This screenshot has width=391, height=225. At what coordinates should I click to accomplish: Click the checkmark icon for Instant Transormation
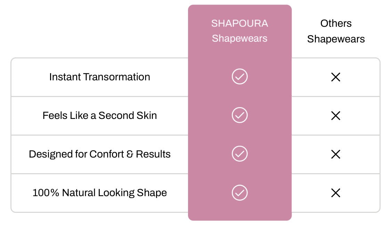239,77
